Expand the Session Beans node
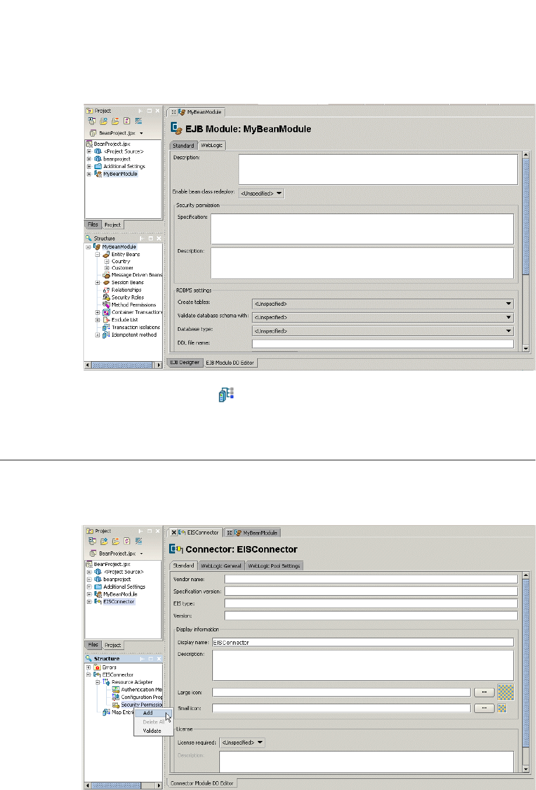 98,282
